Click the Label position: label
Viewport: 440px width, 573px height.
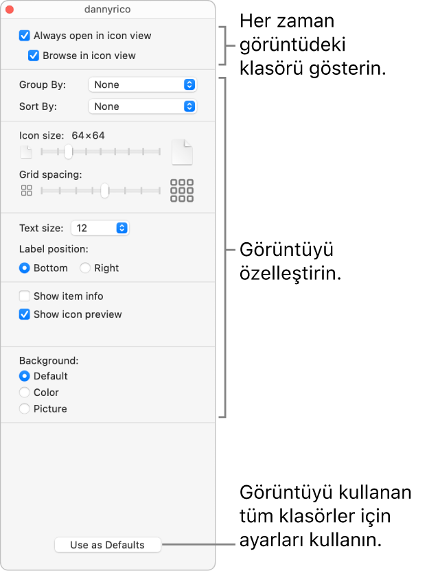(54, 249)
